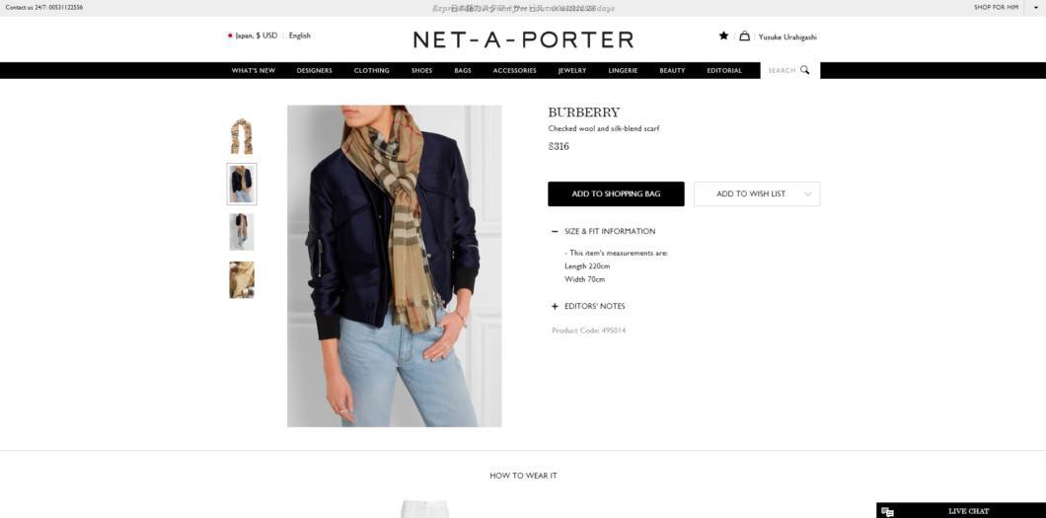The height and width of the screenshot is (518, 1046).
Task: Click the NET-A-PORTER logo
Action: point(523,40)
